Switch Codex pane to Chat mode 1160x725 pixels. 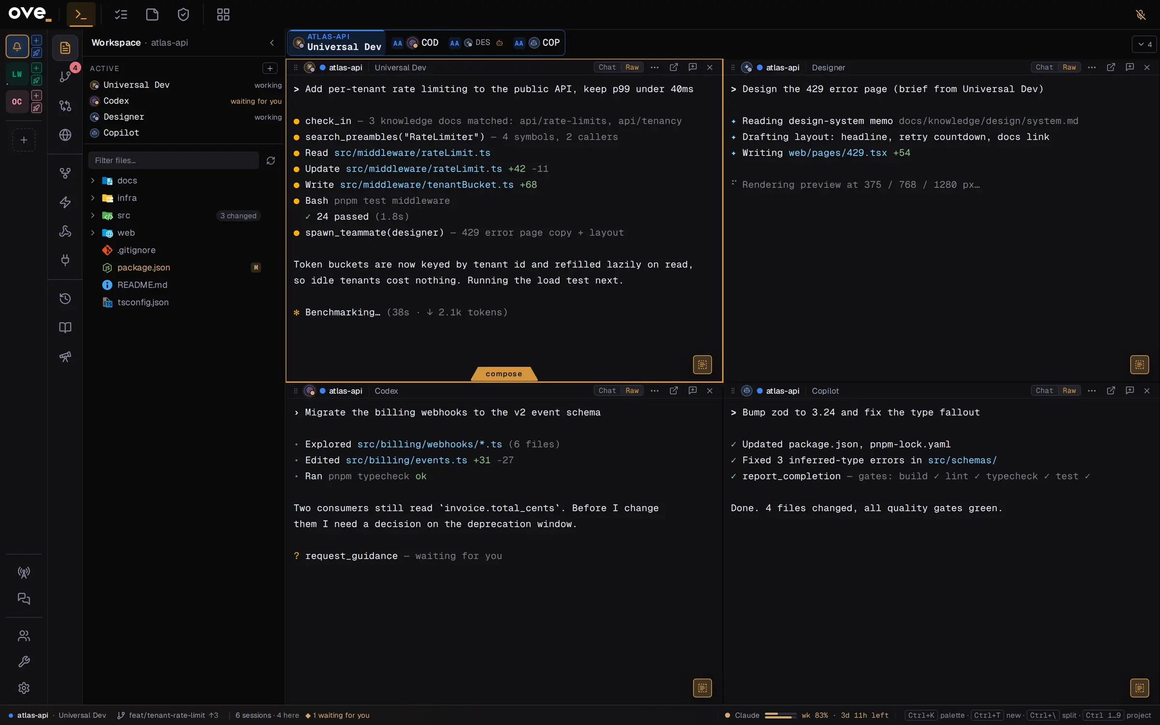(607, 391)
